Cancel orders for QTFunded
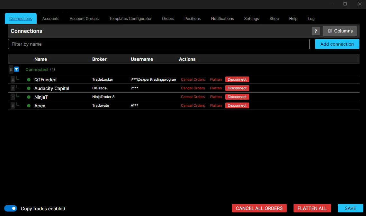This screenshot has height=216, width=366. pos(192,79)
